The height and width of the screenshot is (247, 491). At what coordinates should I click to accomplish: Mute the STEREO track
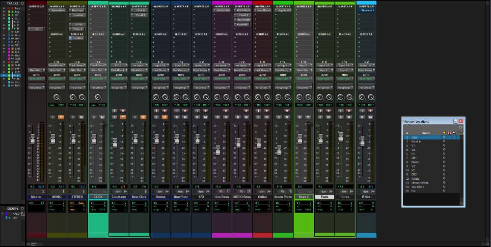click(82, 117)
